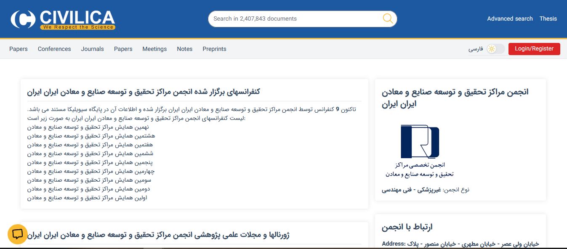Open the Notes menu item

tap(184, 49)
